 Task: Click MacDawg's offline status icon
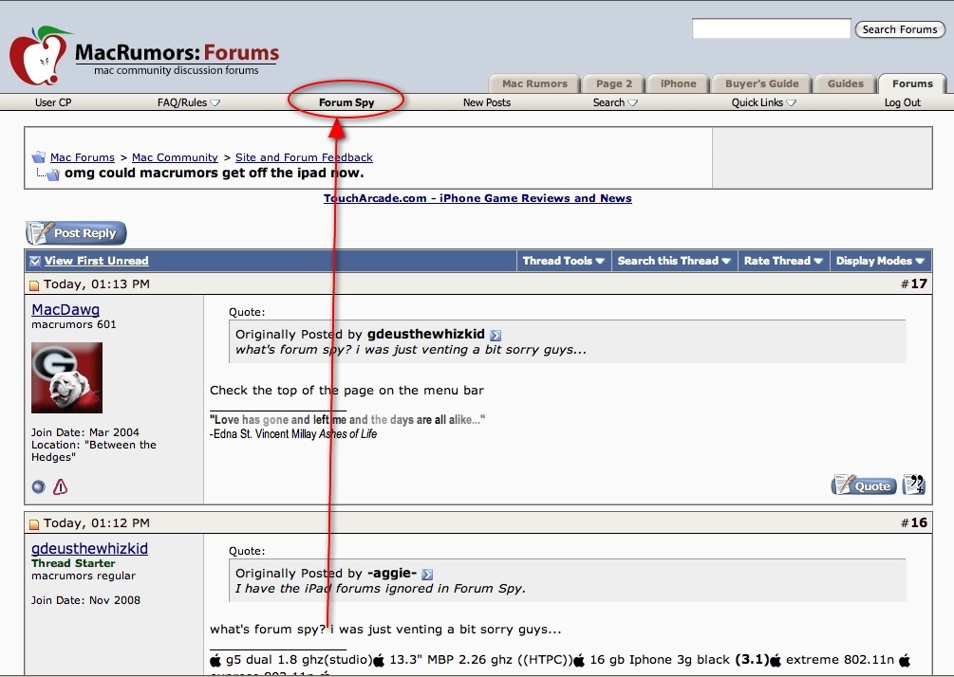pyautogui.click(x=38, y=486)
